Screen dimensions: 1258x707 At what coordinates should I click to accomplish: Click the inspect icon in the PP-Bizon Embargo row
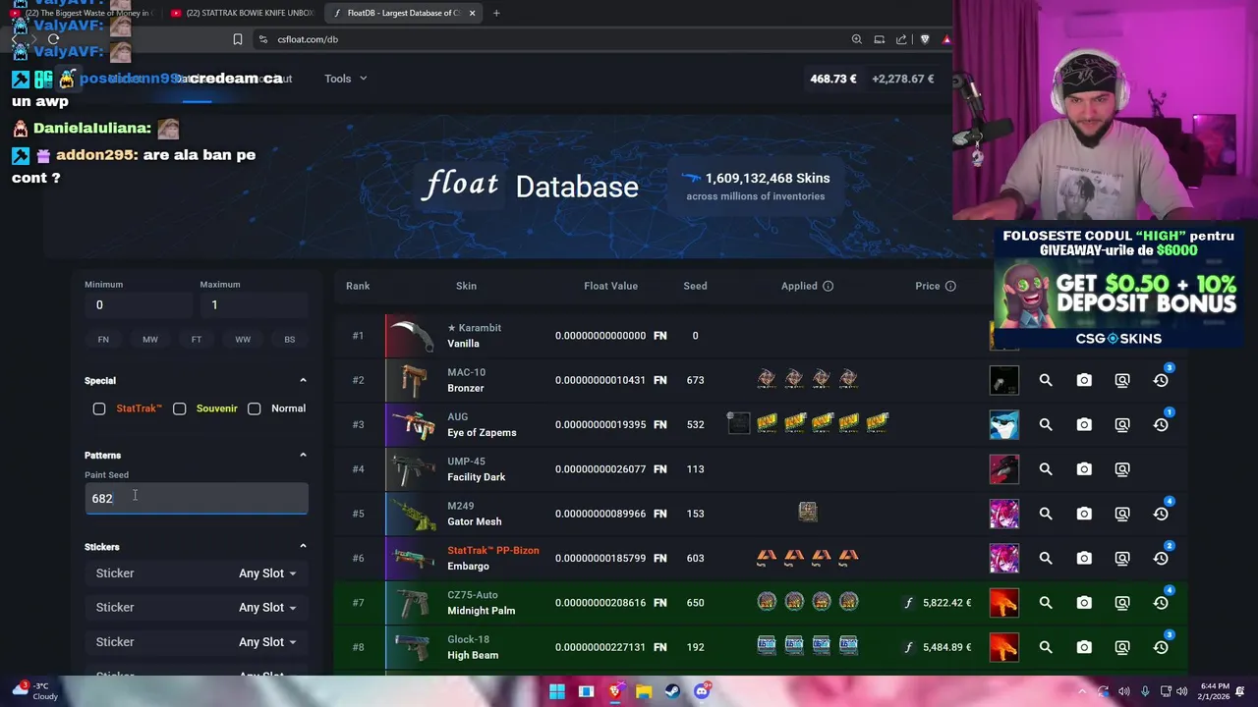1122,558
